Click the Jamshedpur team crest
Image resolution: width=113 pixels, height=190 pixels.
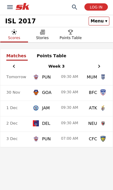click(36, 108)
